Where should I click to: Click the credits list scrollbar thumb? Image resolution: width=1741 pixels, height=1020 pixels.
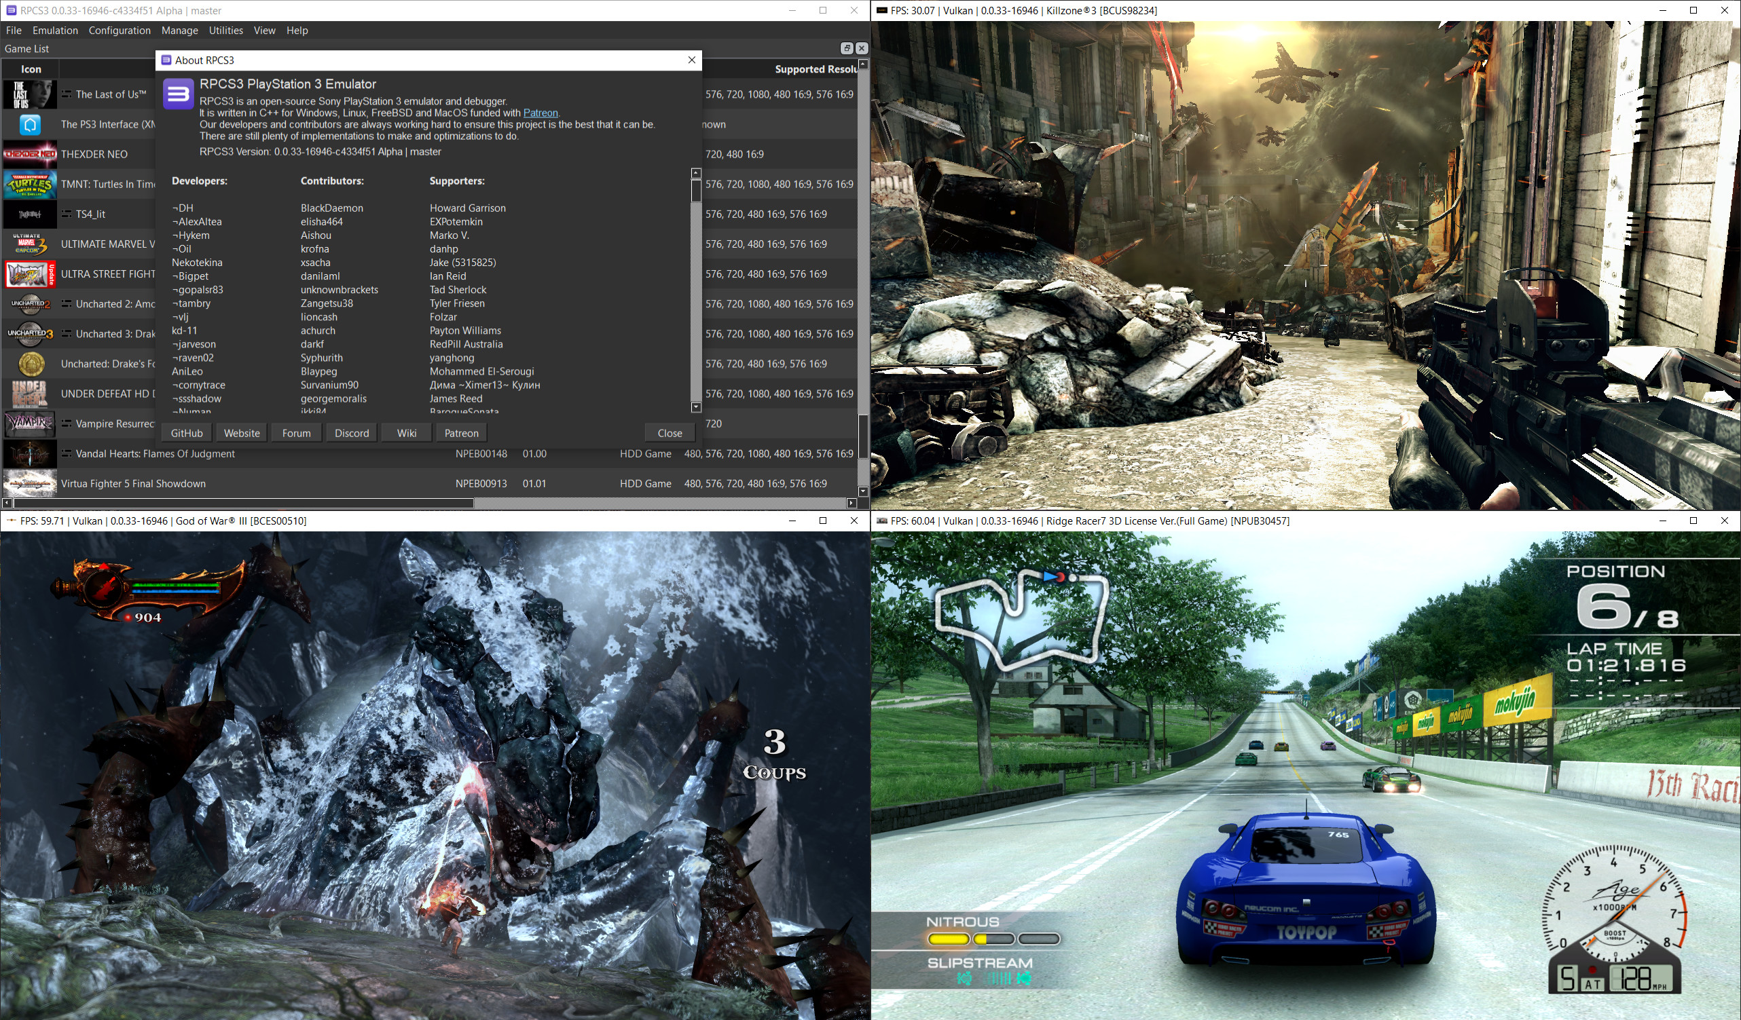coord(696,191)
